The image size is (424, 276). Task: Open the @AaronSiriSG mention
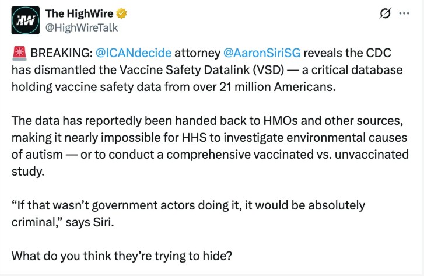click(261, 54)
